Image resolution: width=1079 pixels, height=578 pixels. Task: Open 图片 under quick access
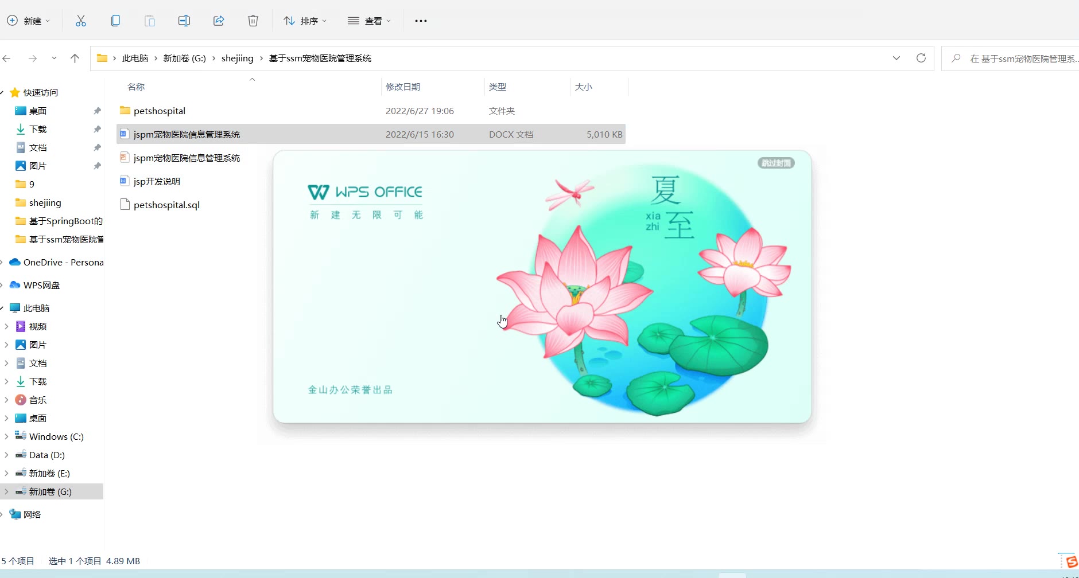pyautogui.click(x=38, y=166)
